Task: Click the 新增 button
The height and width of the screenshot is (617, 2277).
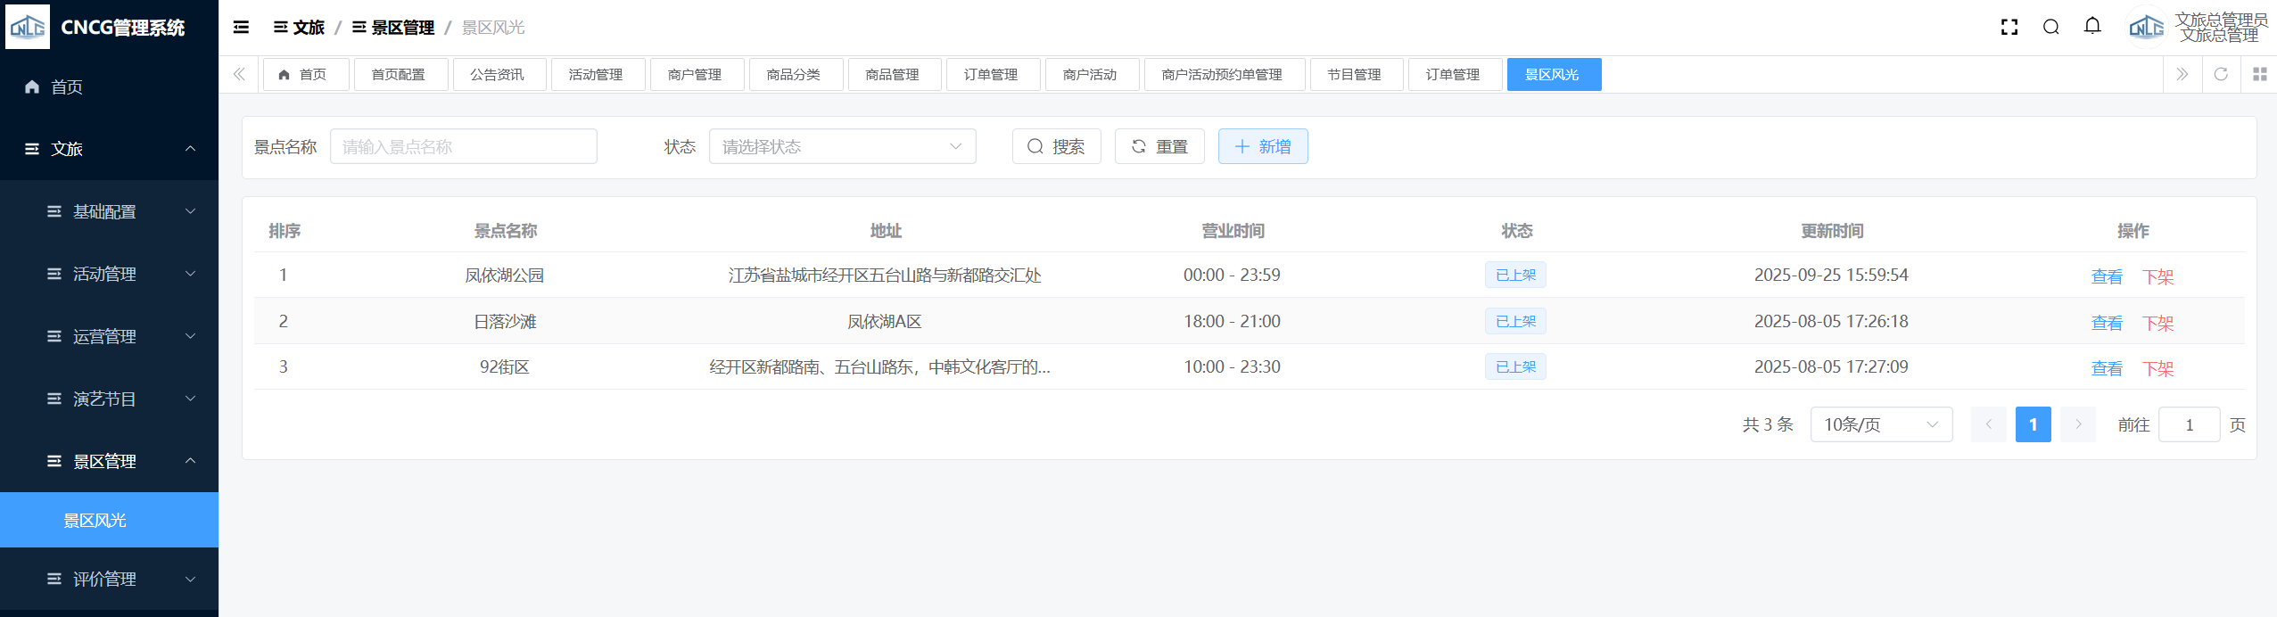Action: click(x=1262, y=146)
